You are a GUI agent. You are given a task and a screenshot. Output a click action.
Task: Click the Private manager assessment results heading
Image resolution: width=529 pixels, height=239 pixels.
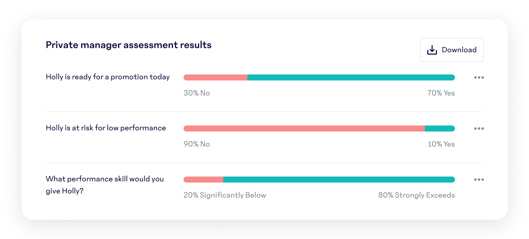click(x=128, y=44)
